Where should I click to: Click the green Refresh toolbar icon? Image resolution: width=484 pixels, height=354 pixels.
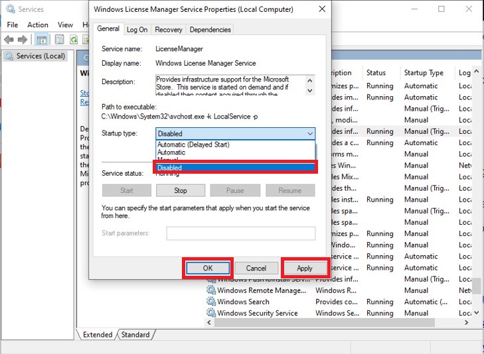[x=74, y=39]
